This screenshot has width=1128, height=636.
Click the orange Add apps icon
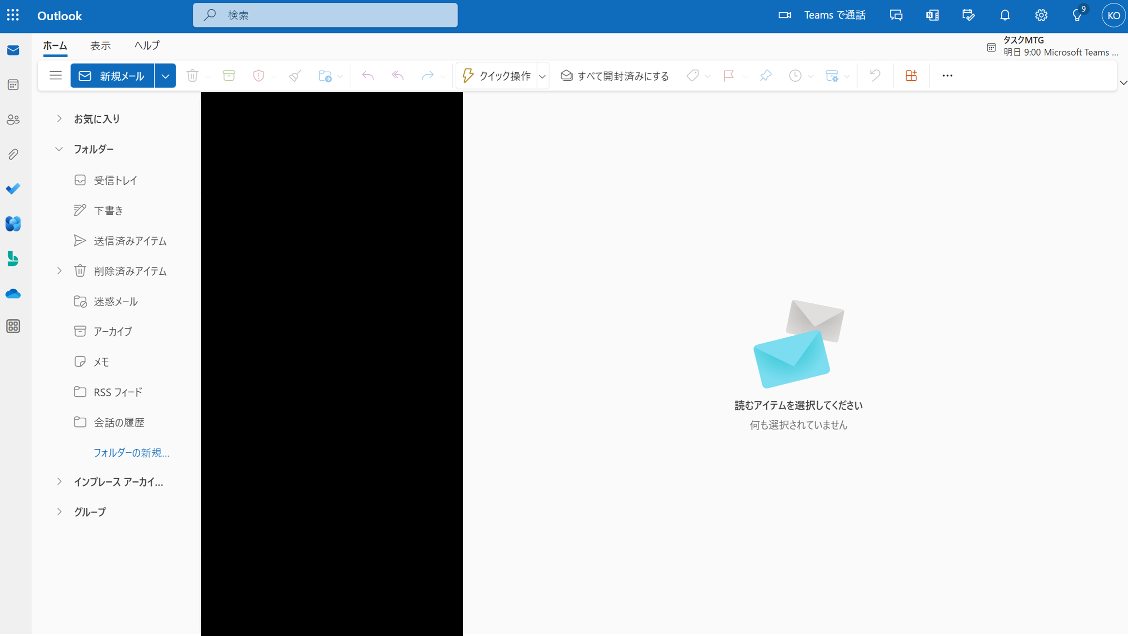(x=911, y=75)
